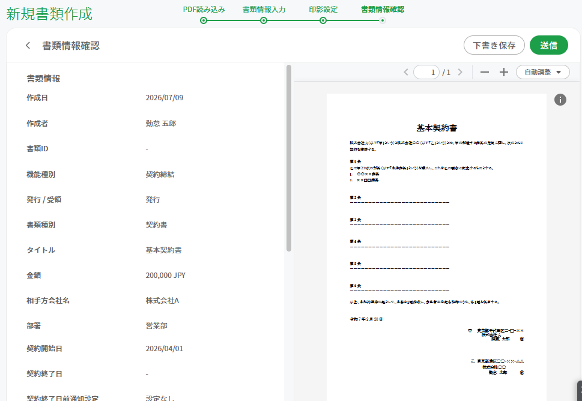Click the 基本契約書 PDF preview page
Image resolution: width=582 pixels, height=401 pixels.
437,247
